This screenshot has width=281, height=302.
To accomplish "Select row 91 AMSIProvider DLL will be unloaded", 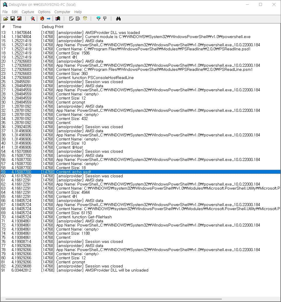I will click(140, 270).
